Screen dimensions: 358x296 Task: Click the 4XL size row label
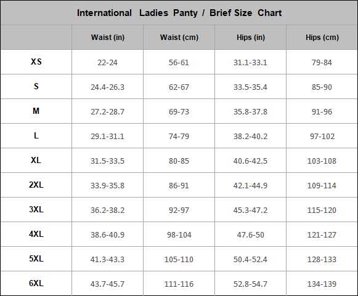click(x=36, y=234)
